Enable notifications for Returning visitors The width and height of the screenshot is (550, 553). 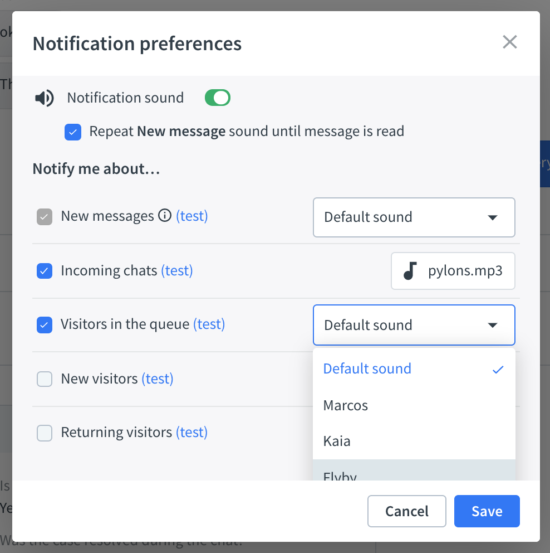pos(44,433)
